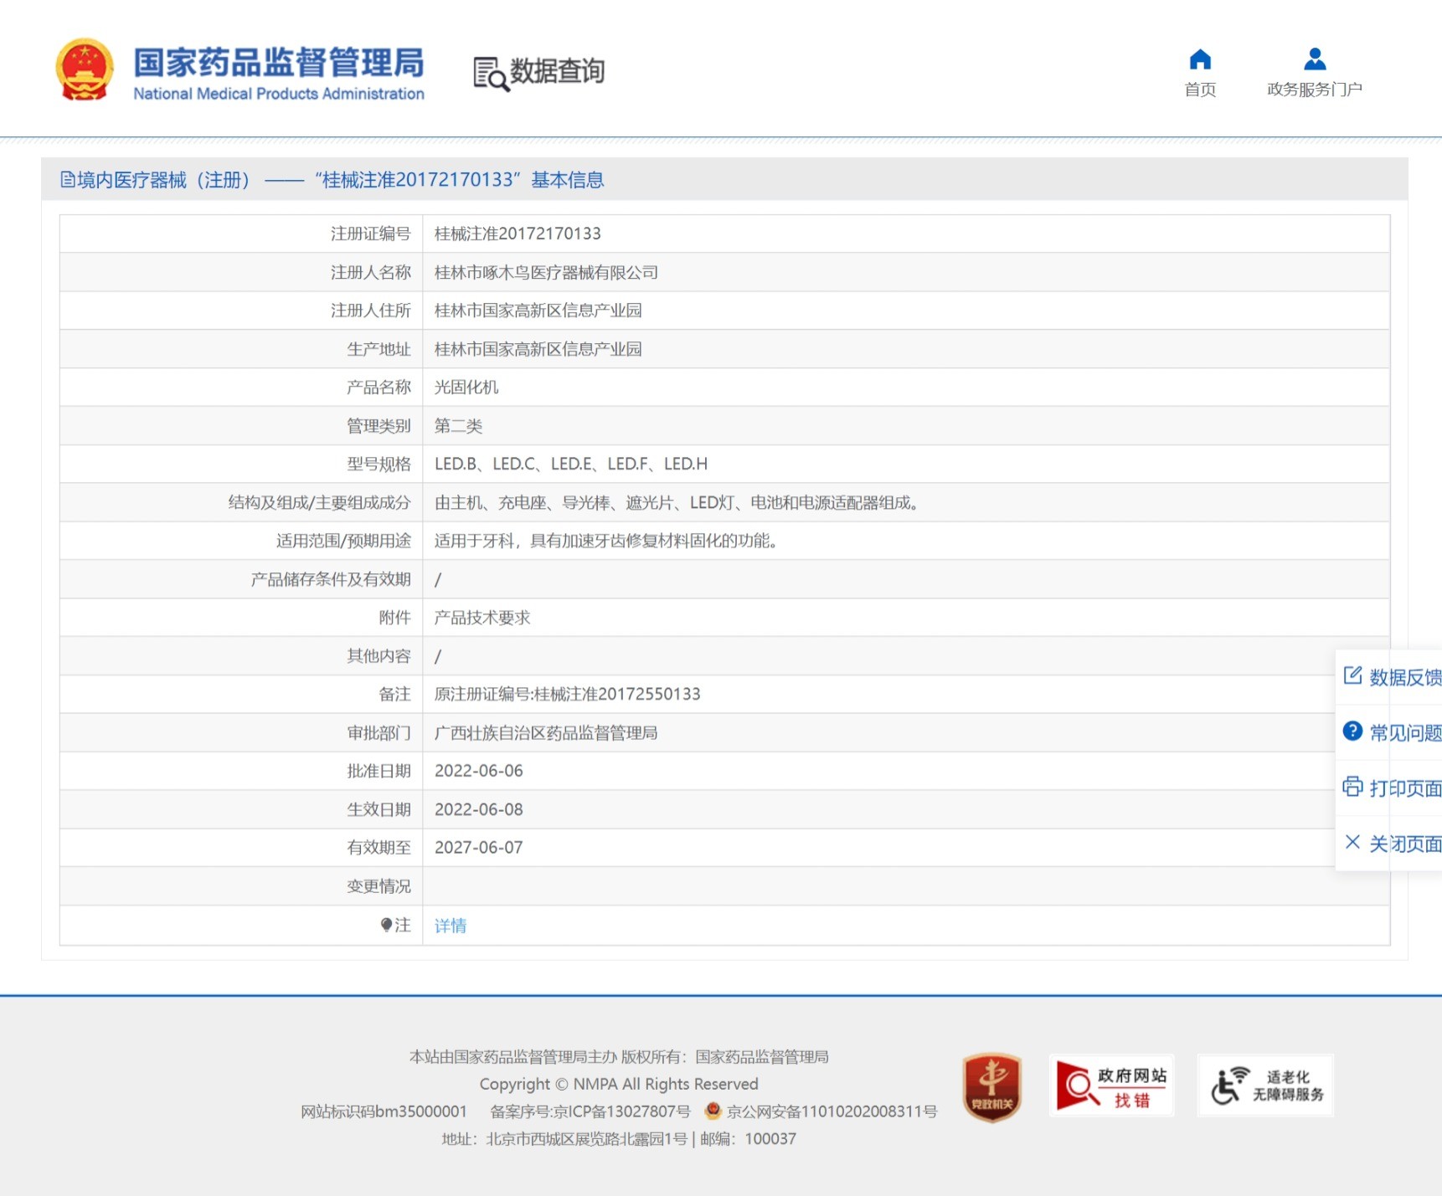The width and height of the screenshot is (1442, 1196).
Task: Click registration number 桂械注准20172170133 value
Action: [518, 234]
